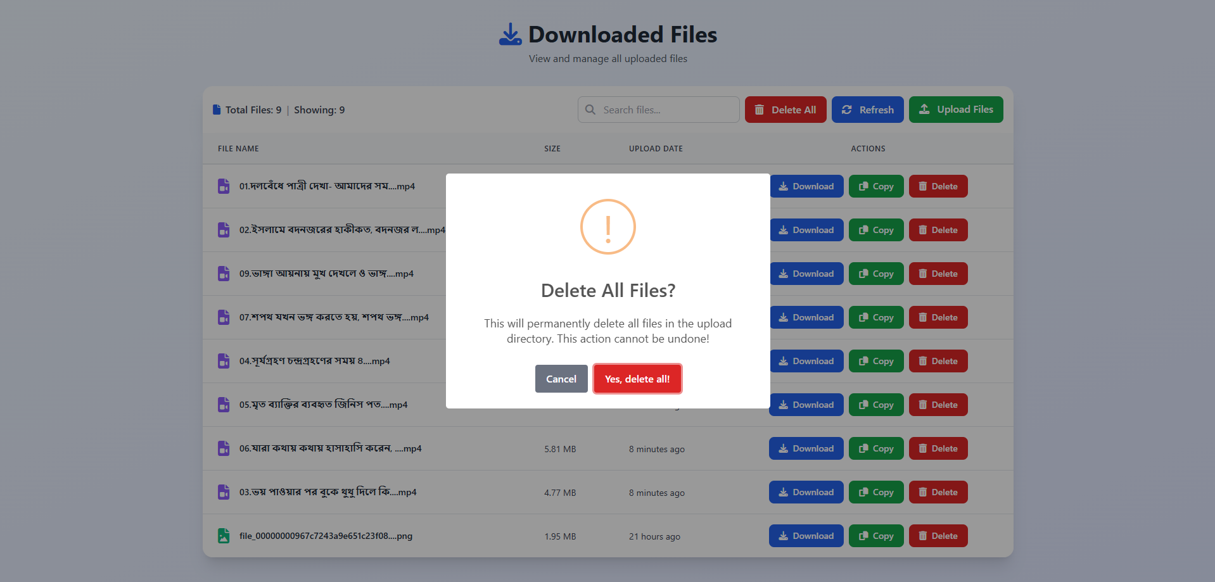Download the first file starting with 01
Image resolution: width=1215 pixels, height=582 pixels.
(x=806, y=186)
